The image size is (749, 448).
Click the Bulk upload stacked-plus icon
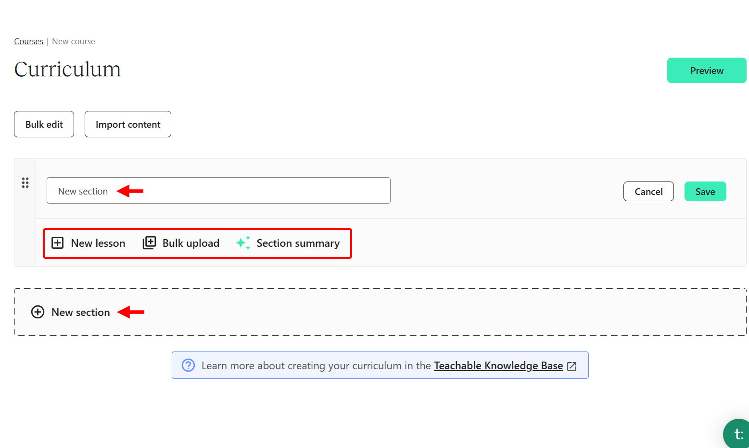click(149, 243)
